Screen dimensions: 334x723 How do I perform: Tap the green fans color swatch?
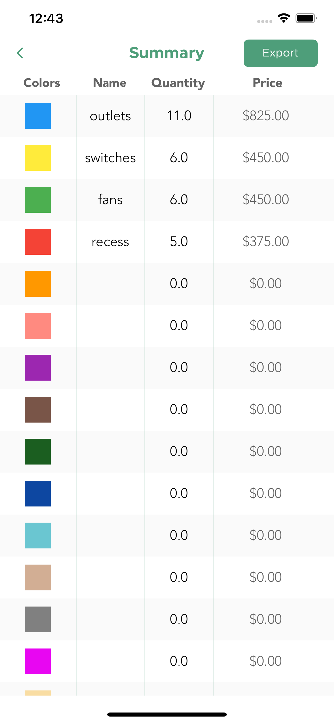[x=38, y=200]
